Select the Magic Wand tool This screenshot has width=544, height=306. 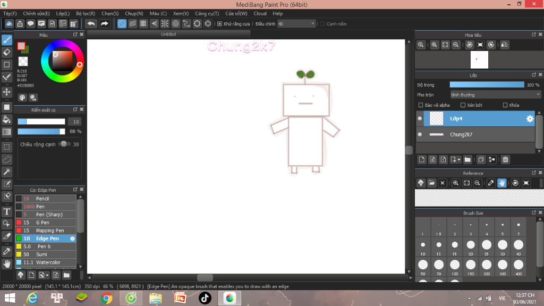click(x=7, y=172)
